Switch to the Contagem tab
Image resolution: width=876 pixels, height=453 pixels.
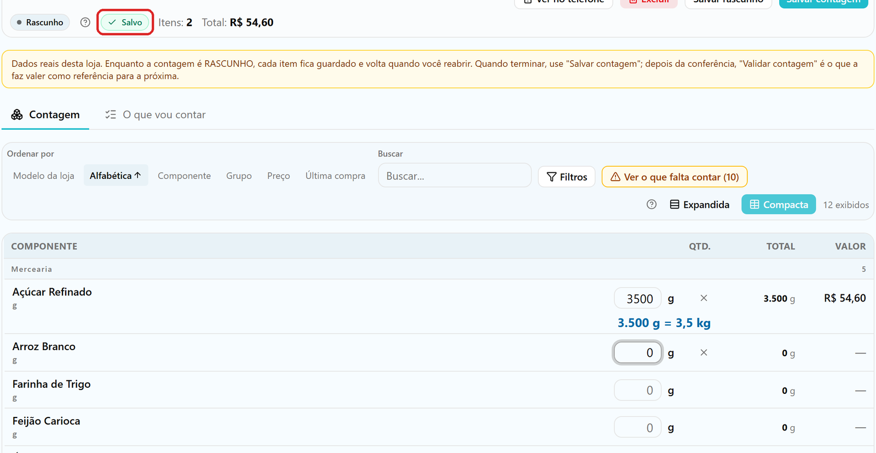(45, 115)
